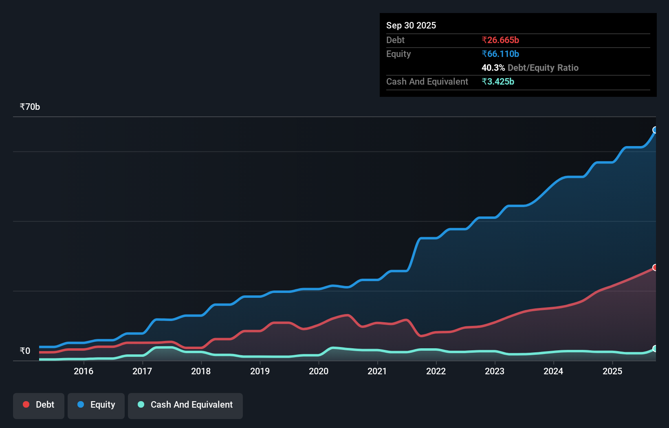Toggle the Cash And Equivalent series visibility
669x428 pixels.
(185, 406)
